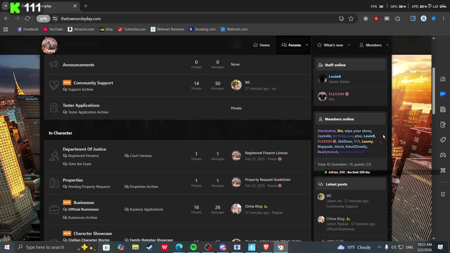Image resolution: width=450 pixels, height=253 pixels.
Task: Open the Facebook bookmark
Action: tap(28, 29)
